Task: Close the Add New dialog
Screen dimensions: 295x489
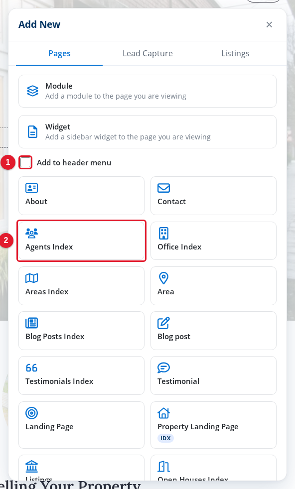Action: coord(269,24)
